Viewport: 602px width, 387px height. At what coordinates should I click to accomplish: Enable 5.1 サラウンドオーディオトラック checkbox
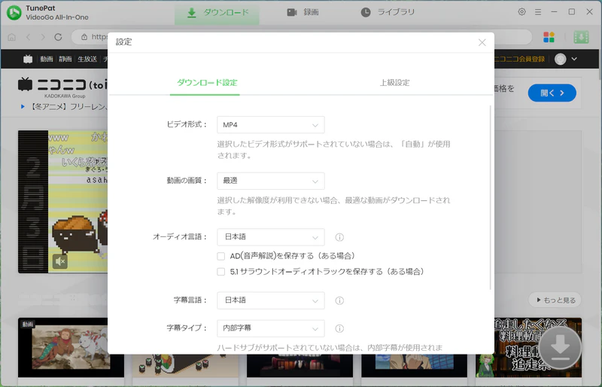(x=220, y=272)
